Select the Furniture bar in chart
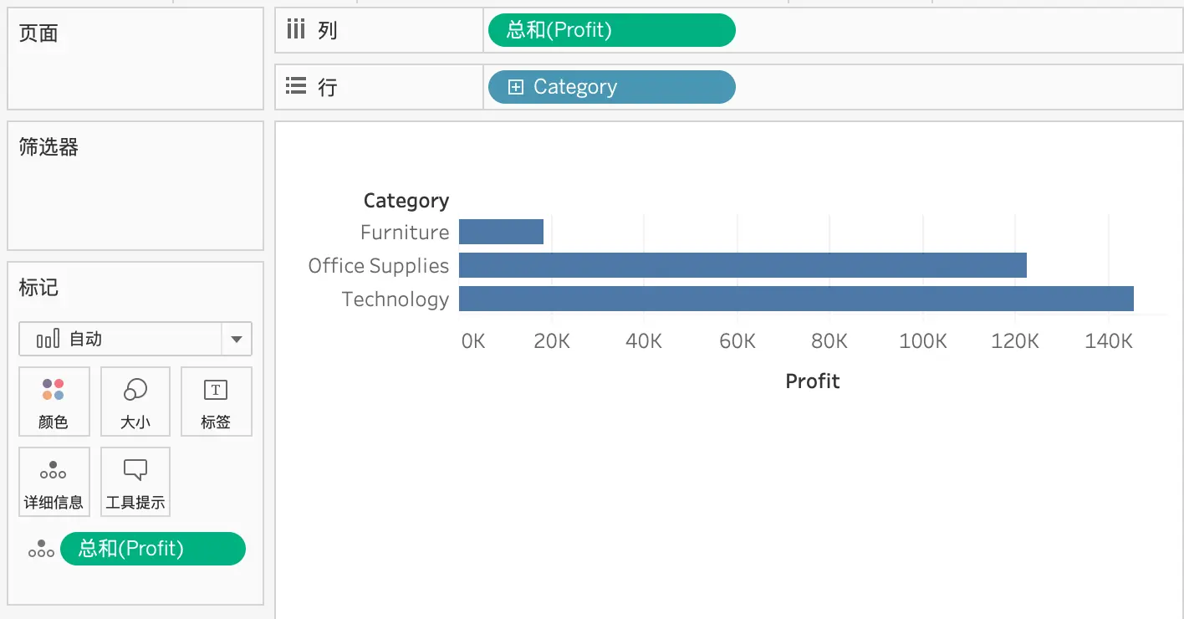Image resolution: width=1184 pixels, height=619 pixels. click(501, 232)
